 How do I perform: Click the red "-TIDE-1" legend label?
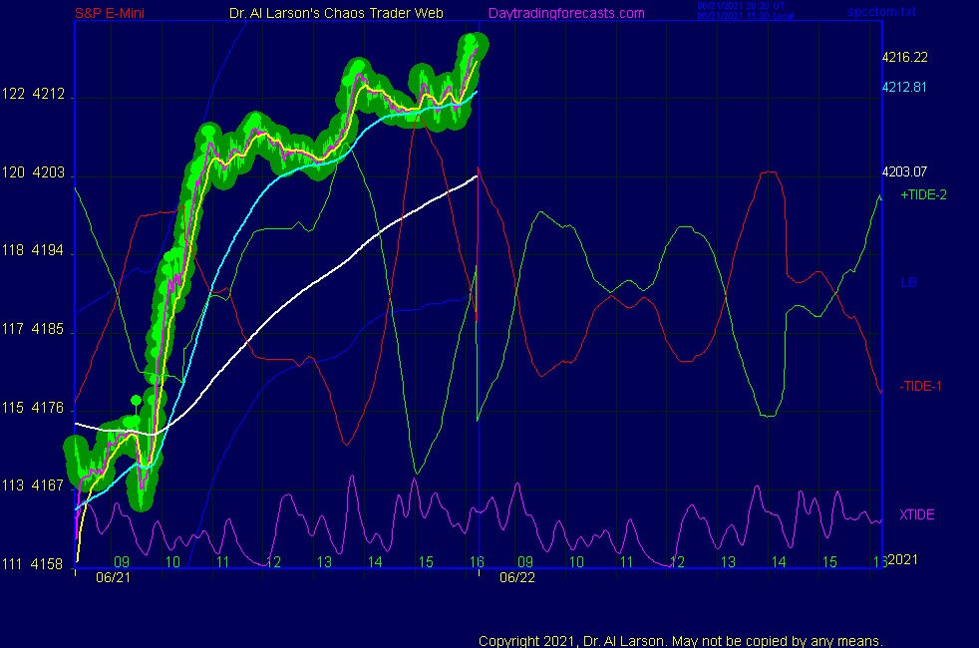coord(920,387)
